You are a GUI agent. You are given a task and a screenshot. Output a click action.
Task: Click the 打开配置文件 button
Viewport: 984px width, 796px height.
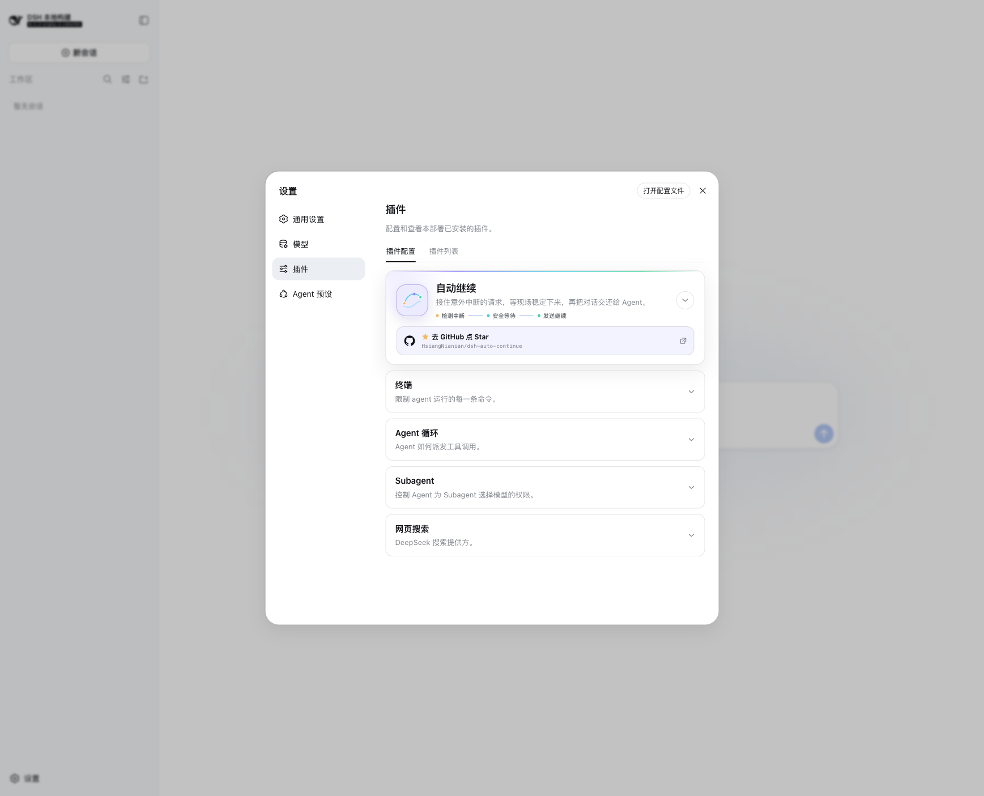click(663, 191)
